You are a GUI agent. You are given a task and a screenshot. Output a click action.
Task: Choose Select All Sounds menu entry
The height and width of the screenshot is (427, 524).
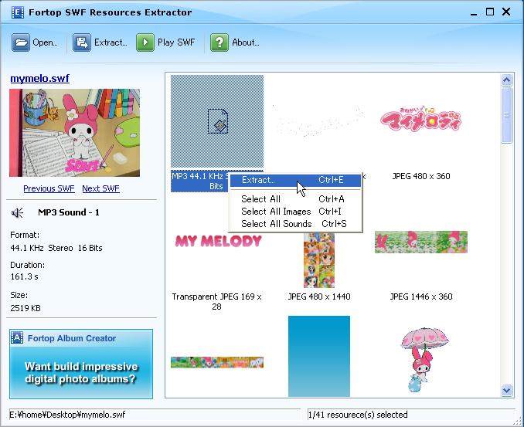pos(295,224)
